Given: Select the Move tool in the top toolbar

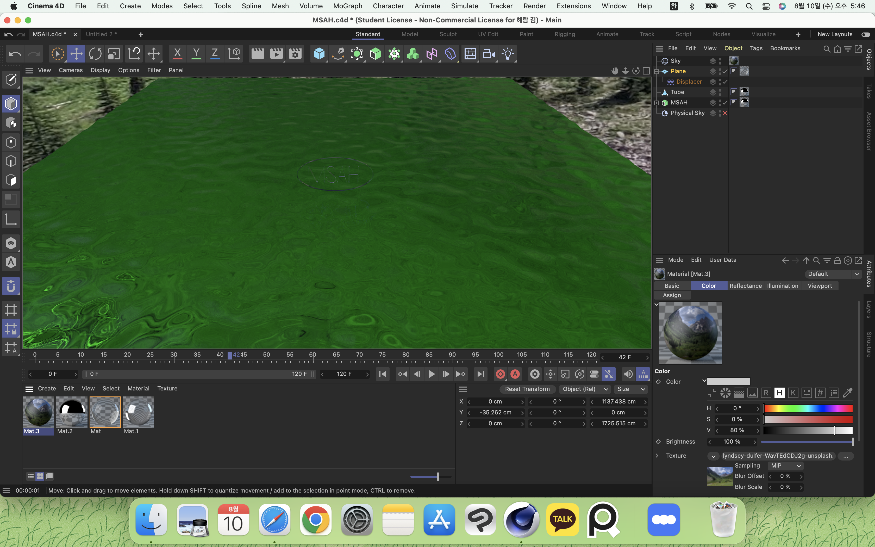Looking at the screenshot, I should 76,54.
